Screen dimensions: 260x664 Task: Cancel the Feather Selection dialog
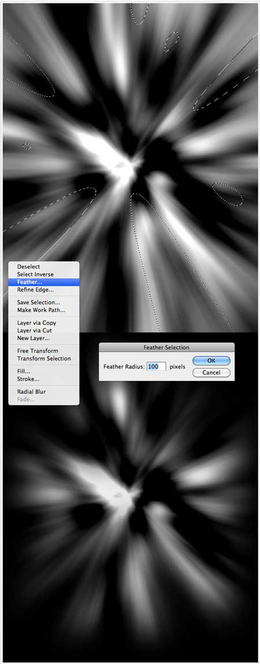pos(211,372)
